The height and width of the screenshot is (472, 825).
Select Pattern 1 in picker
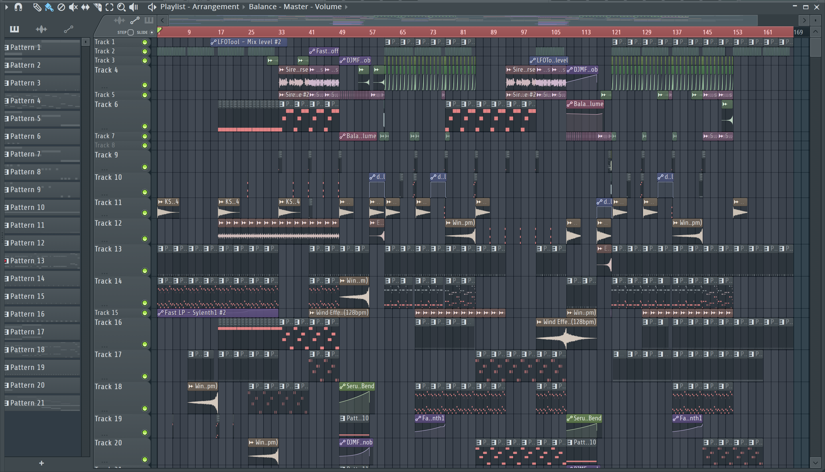[42, 47]
